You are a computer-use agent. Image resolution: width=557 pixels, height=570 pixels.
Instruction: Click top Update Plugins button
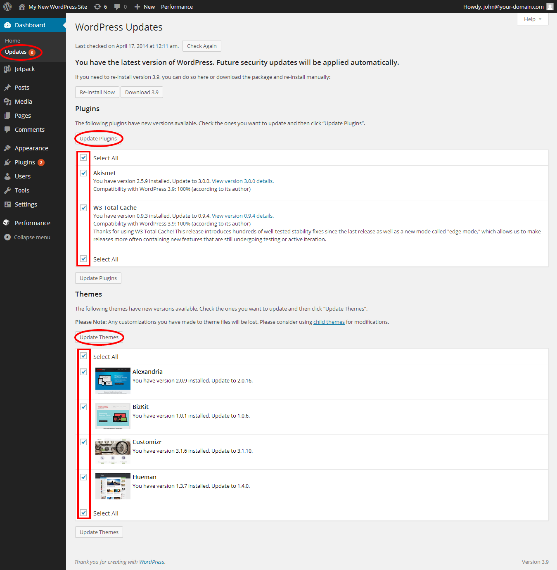98,138
